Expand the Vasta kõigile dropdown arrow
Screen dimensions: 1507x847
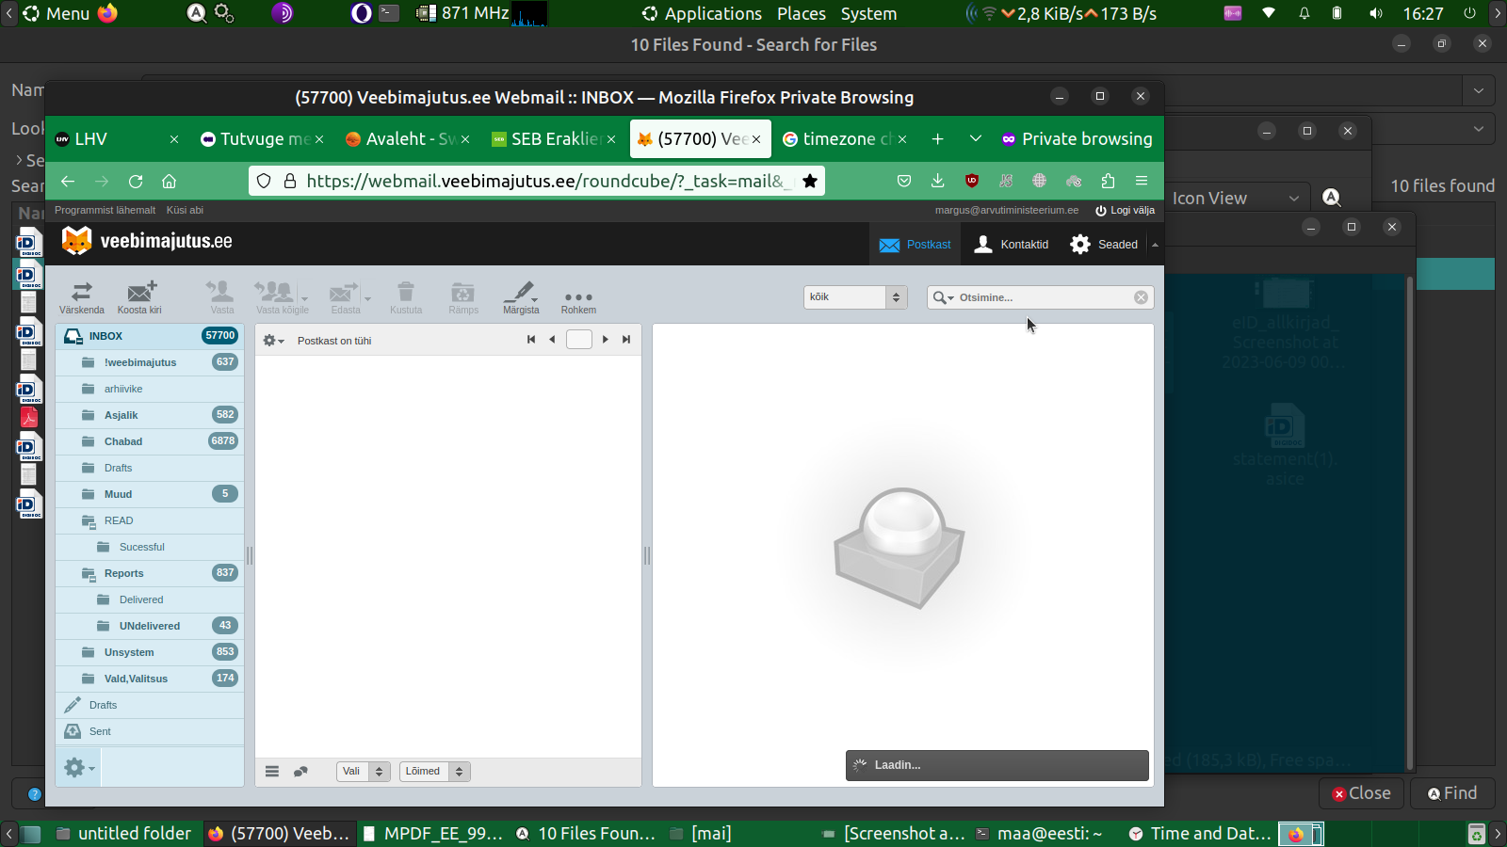tap(304, 297)
